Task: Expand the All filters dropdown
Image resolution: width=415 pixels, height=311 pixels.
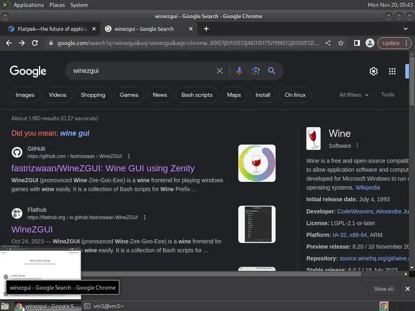Action: 353,95
